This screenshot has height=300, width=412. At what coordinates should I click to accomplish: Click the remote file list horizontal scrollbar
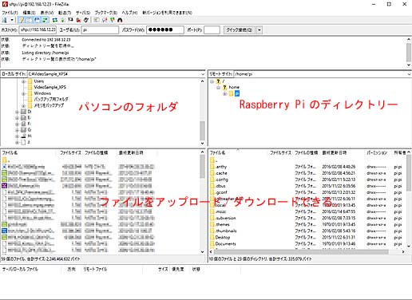307,251
